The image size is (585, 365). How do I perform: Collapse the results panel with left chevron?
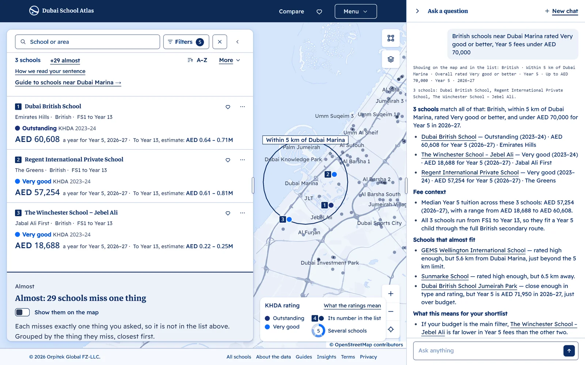tap(237, 42)
